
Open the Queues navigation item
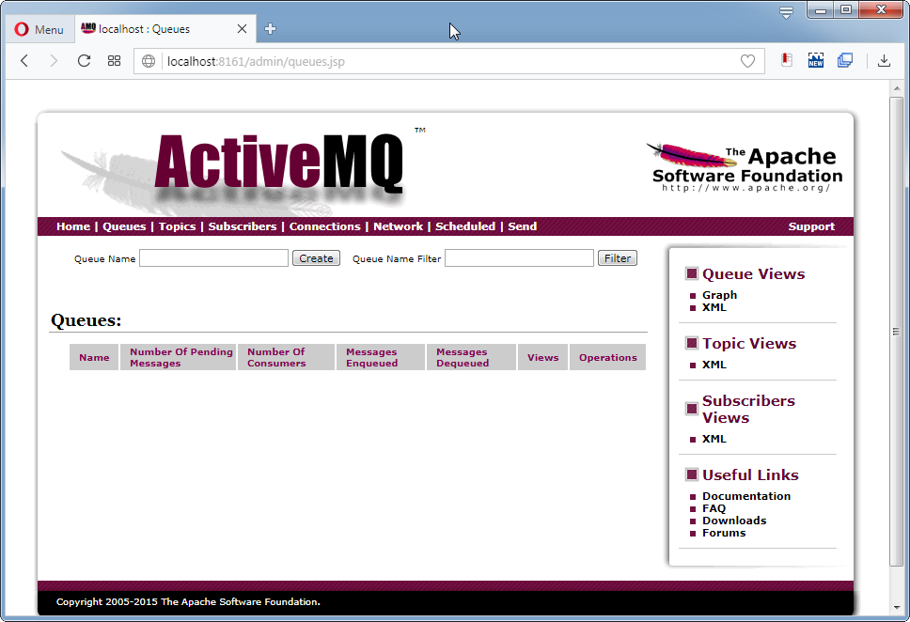point(124,226)
